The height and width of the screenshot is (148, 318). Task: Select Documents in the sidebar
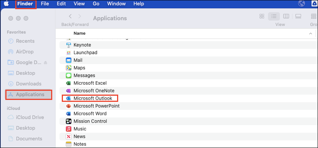tap(25, 139)
